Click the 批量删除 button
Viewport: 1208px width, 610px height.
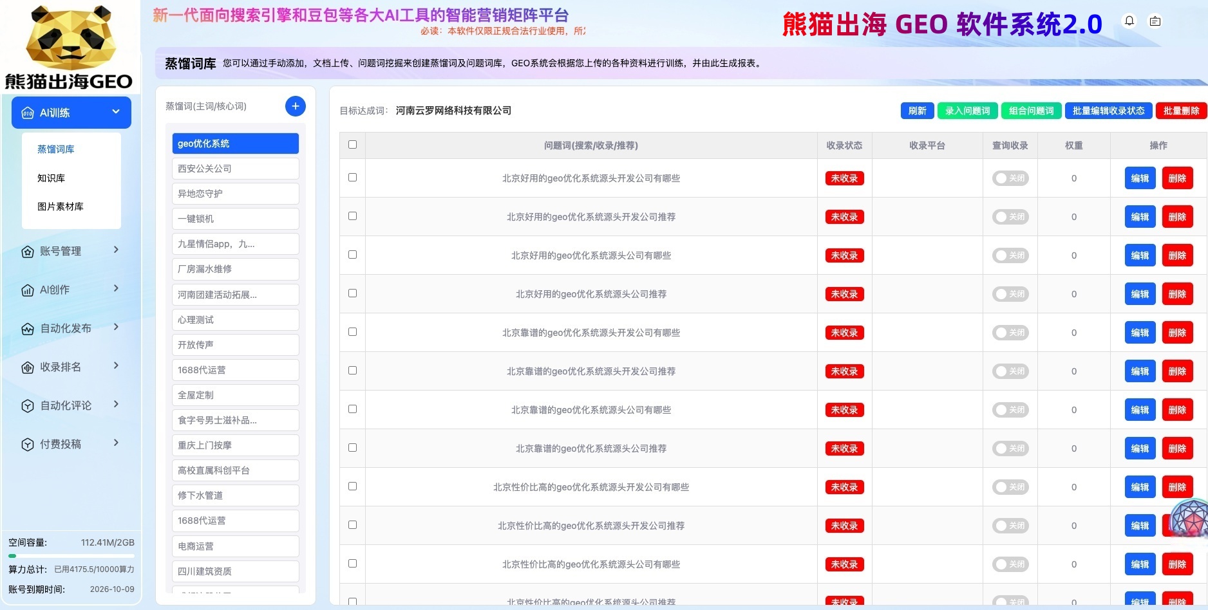pyautogui.click(x=1181, y=111)
